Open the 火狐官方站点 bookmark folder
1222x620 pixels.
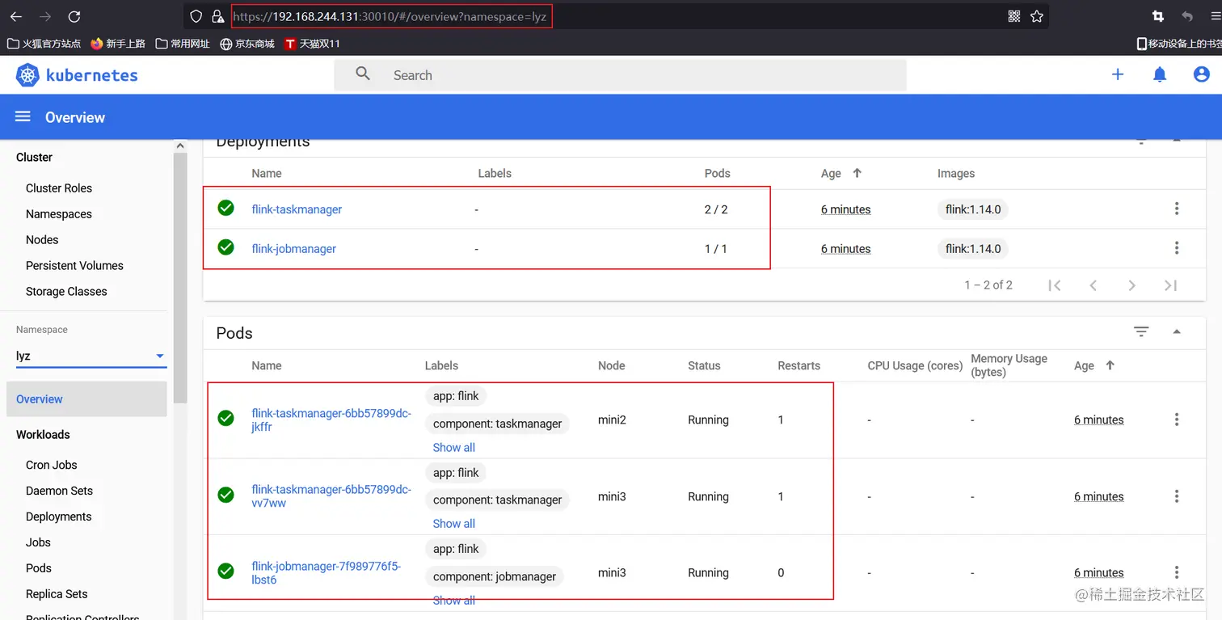[x=44, y=44]
